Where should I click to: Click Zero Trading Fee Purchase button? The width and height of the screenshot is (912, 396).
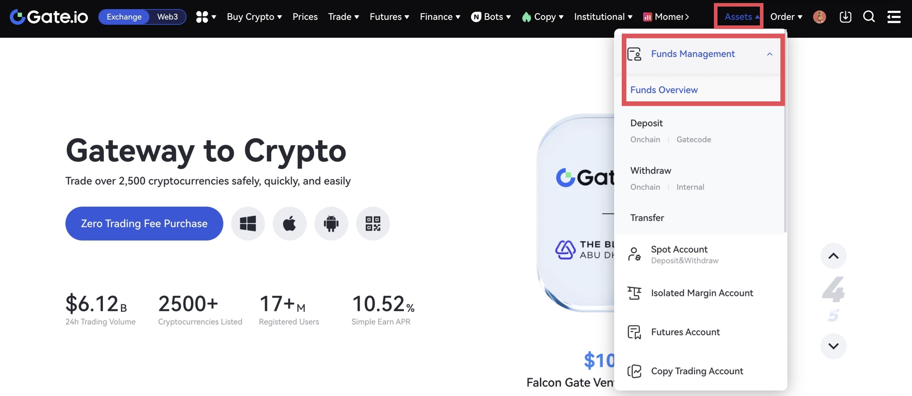[144, 223]
